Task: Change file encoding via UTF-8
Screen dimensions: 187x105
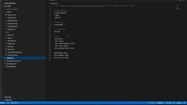Action: pyautogui.click(x=168, y=103)
